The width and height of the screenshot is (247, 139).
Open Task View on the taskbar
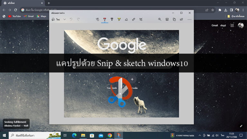65,135
